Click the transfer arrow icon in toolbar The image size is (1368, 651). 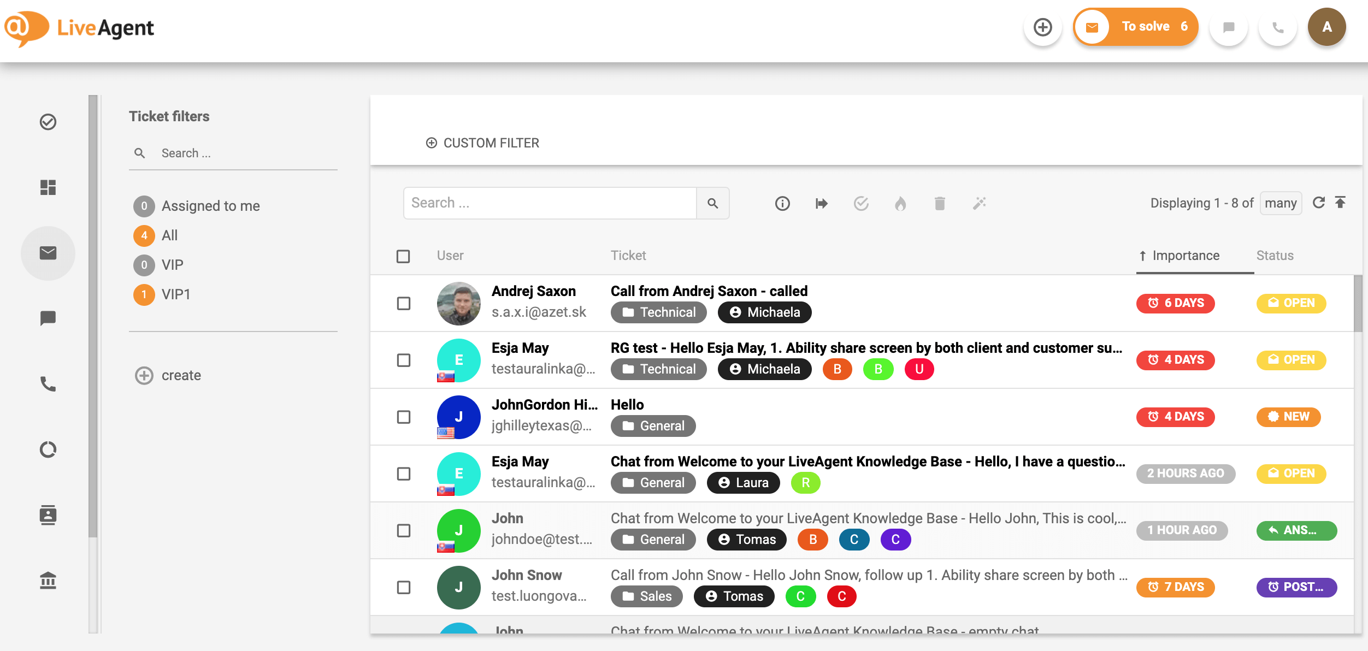click(x=821, y=204)
